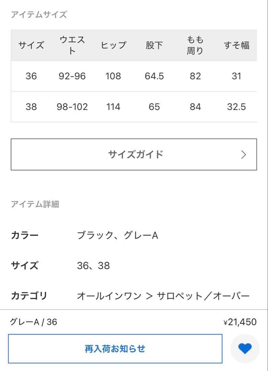This screenshot has width=268, height=371.
Task: Click the すそ幅 column header
Action: pyautogui.click(x=237, y=45)
